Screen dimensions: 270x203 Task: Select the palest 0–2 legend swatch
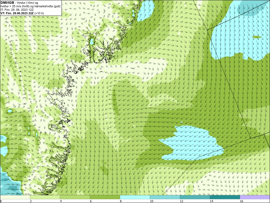15,197
